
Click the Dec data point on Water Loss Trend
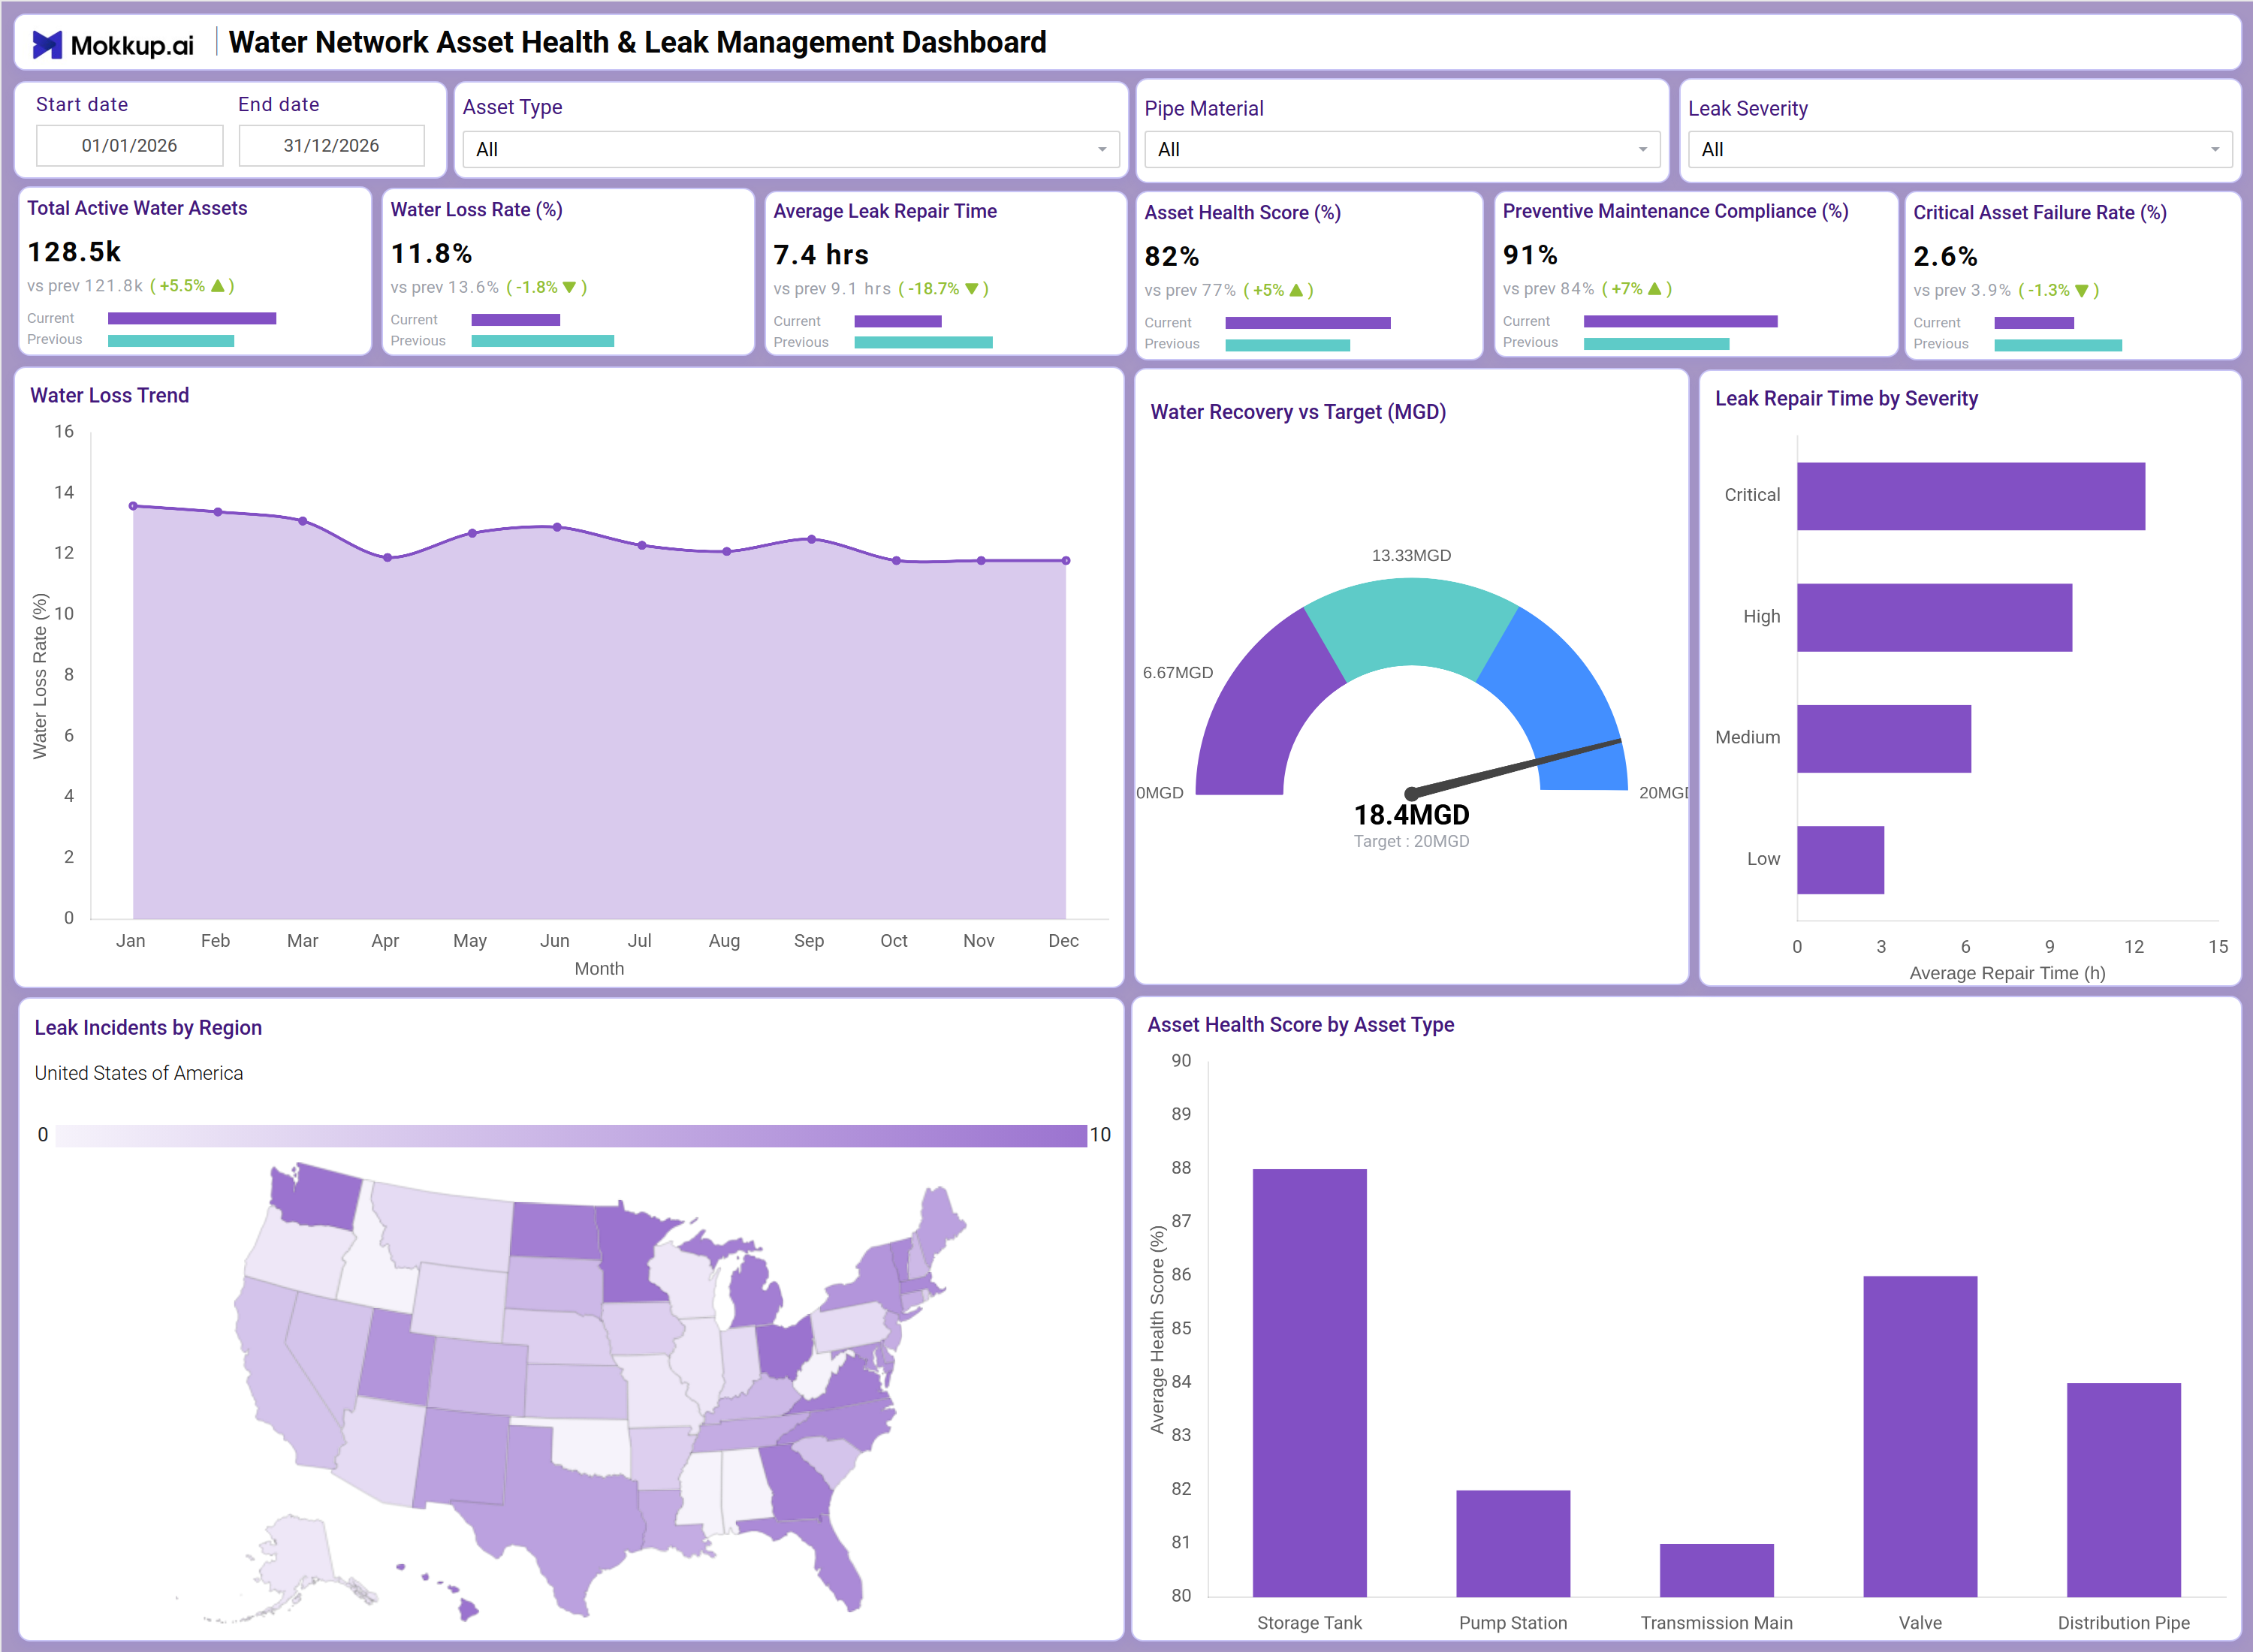[1066, 561]
